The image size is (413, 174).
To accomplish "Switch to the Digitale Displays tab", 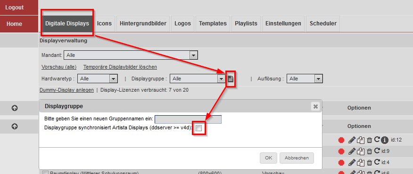I will point(67,24).
